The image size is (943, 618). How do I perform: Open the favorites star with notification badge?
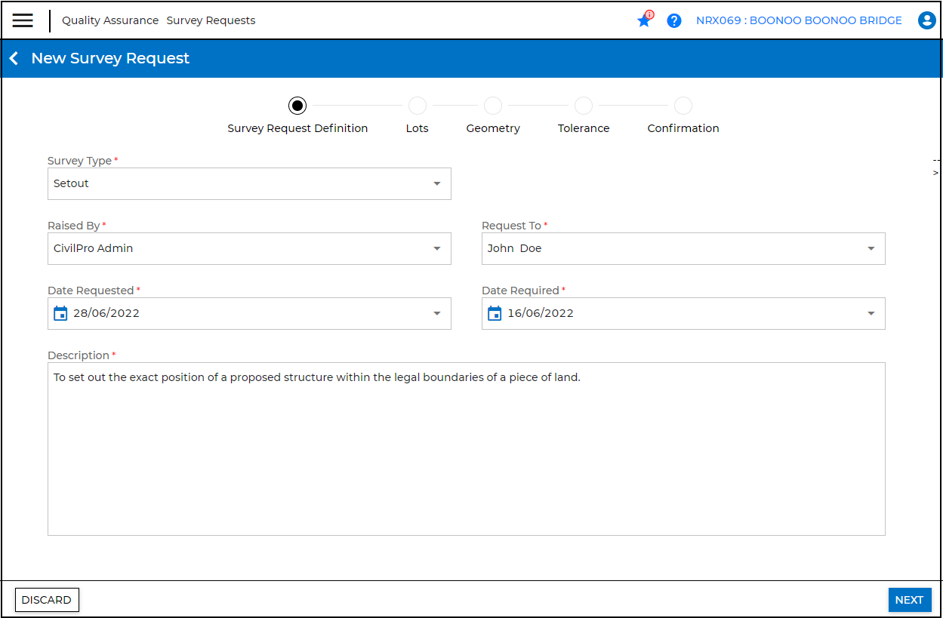click(644, 20)
